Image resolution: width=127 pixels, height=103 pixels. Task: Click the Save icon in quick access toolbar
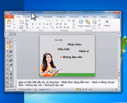(x=11, y=13)
